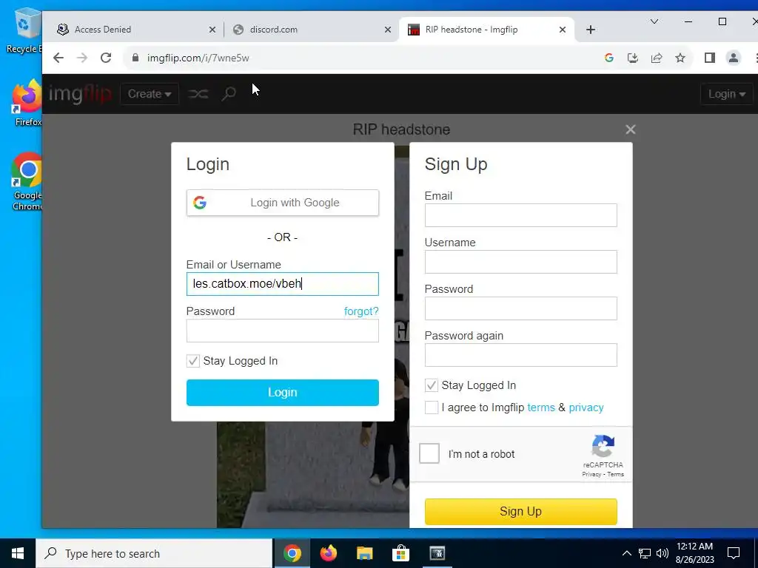Open the Imgflip search magnifier icon
Image resolution: width=758 pixels, height=568 pixels.
pos(229,94)
